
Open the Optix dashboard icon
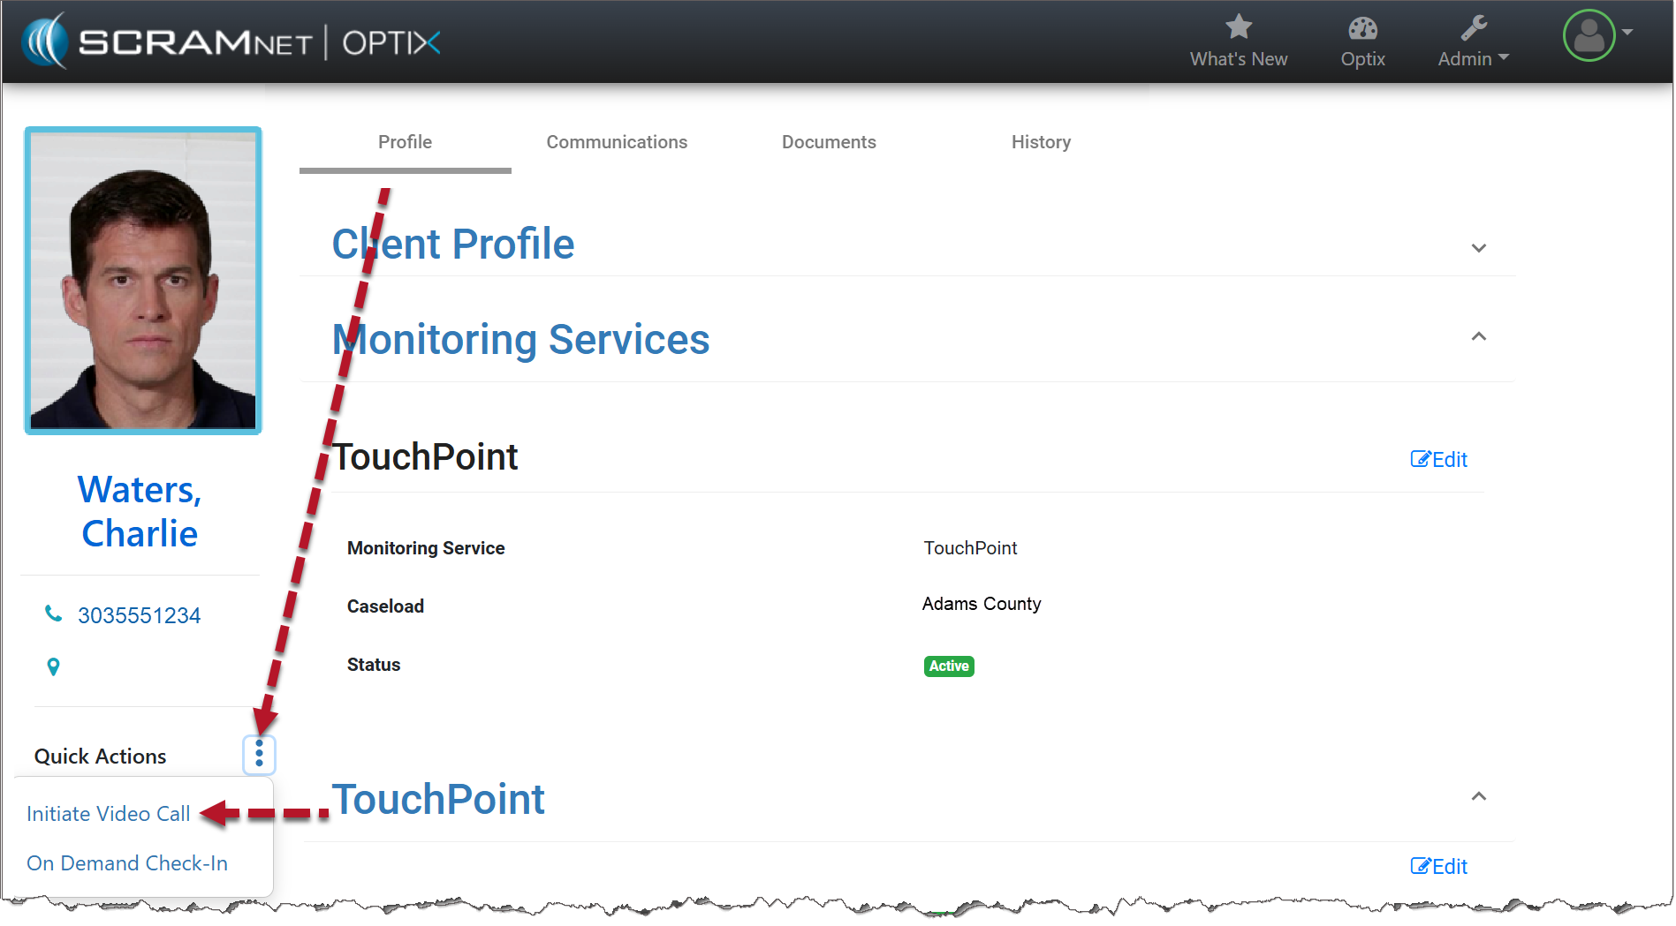[1361, 28]
